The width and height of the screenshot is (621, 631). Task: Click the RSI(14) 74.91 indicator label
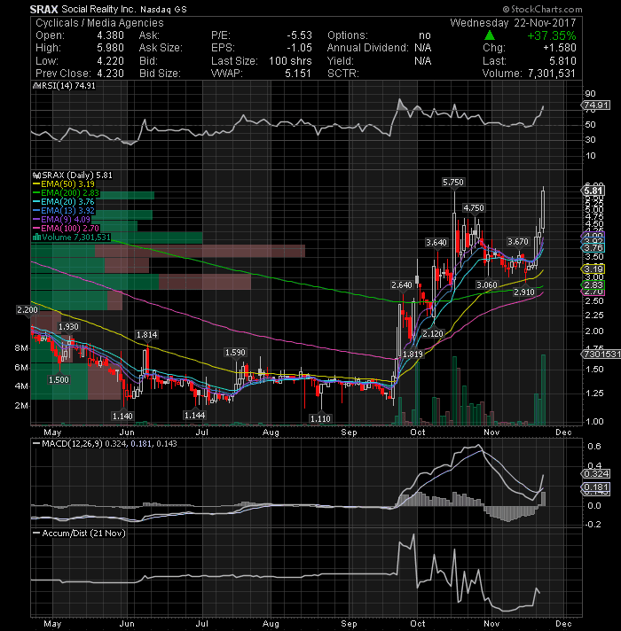68,86
